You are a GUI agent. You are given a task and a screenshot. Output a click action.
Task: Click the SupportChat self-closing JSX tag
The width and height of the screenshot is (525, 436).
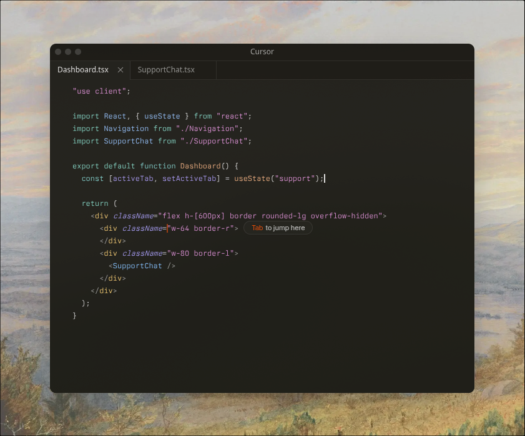pos(142,266)
